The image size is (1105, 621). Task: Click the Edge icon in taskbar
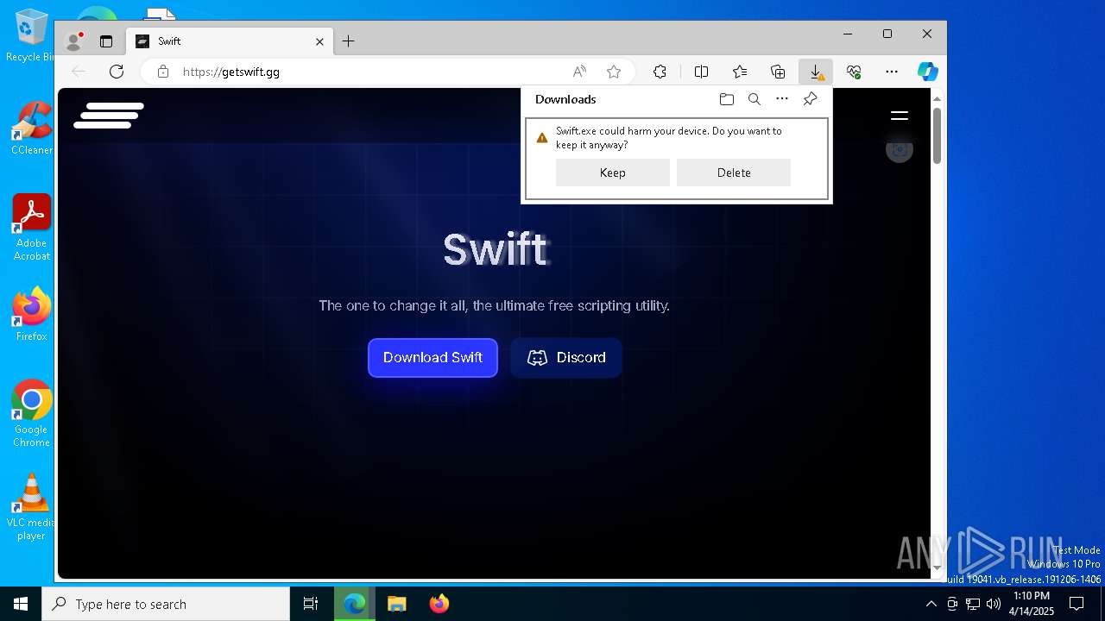click(x=354, y=604)
